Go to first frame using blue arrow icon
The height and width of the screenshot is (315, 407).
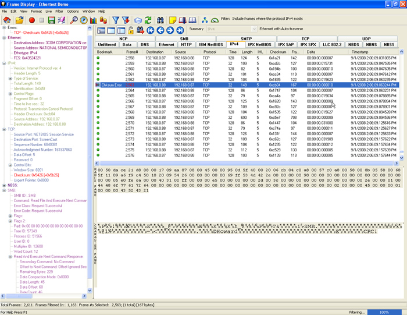pyautogui.click(x=151, y=30)
